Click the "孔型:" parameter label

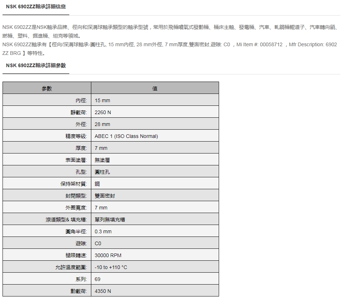[x=81, y=172]
